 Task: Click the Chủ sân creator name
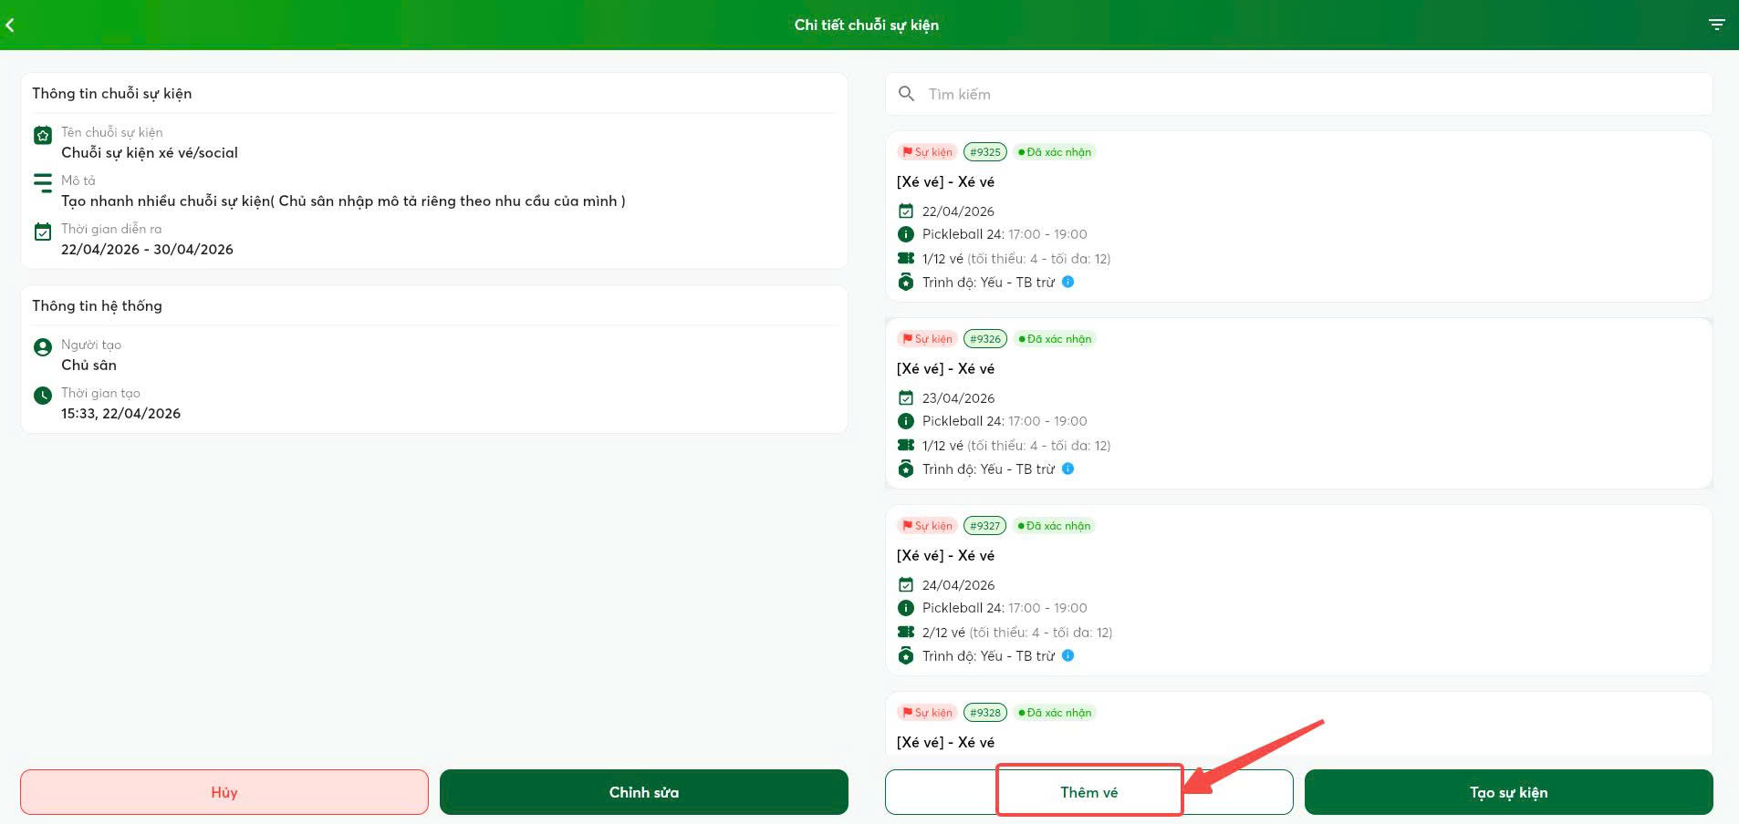[x=89, y=366]
